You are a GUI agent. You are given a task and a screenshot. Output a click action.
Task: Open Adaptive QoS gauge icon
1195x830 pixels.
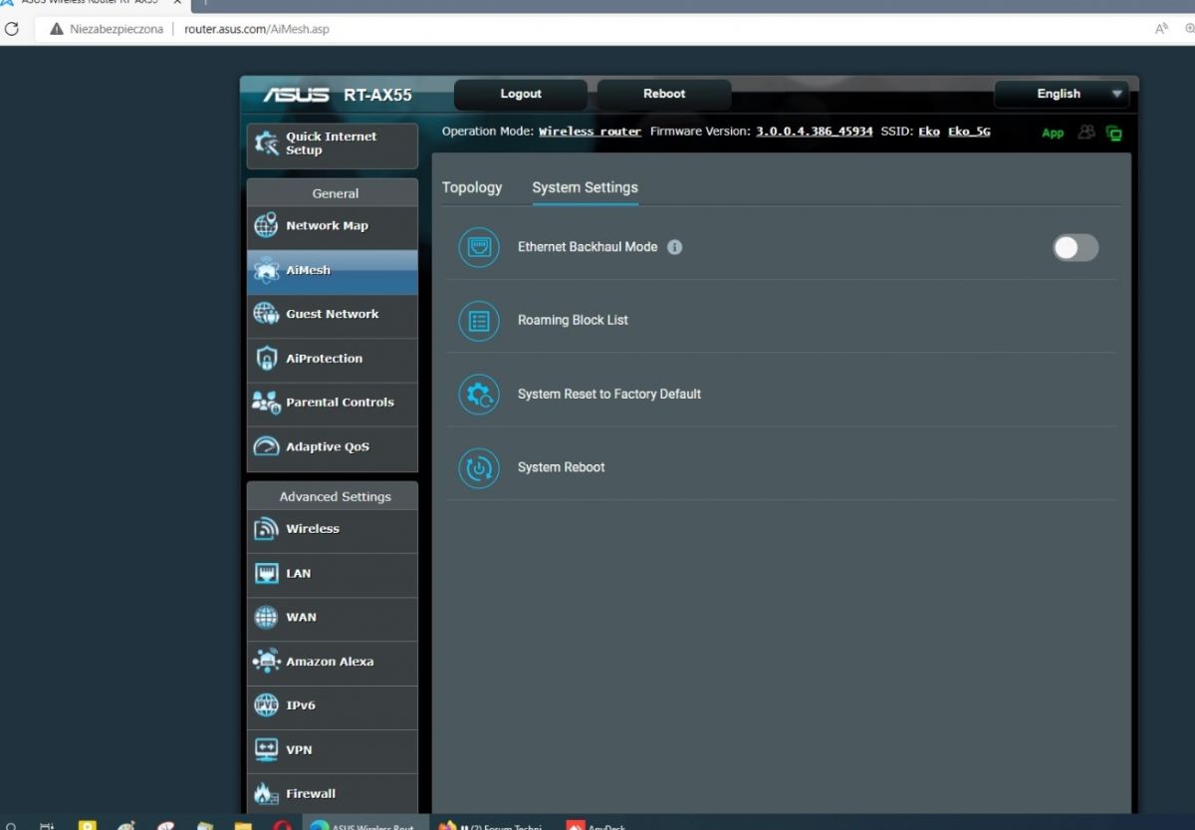(266, 446)
